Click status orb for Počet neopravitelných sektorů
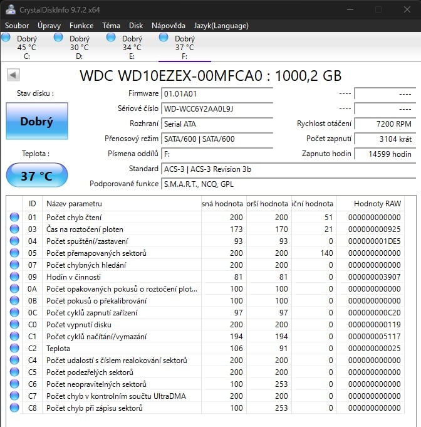 pos(14,384)
